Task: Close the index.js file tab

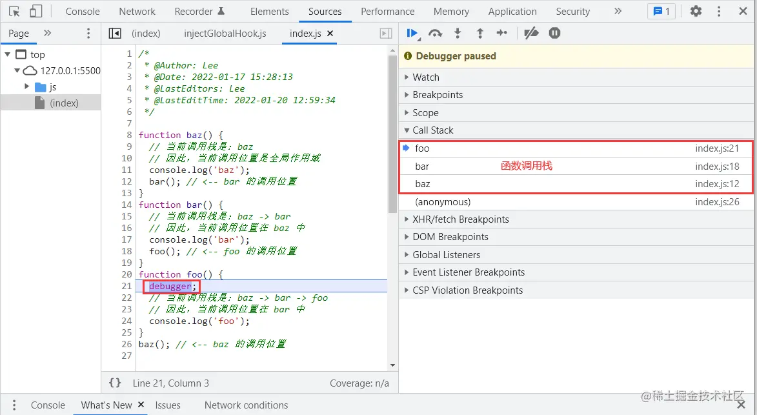Action: point(330,33)
